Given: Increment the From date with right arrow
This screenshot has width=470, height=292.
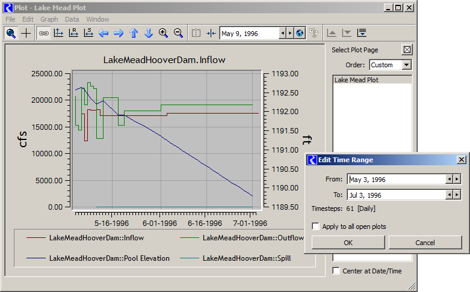Looking at the screenshot, I should coord(457,179).
